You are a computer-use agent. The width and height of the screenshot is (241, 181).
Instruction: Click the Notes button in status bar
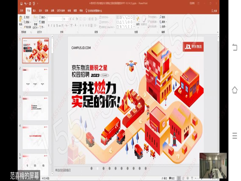(x=164, y=178)
